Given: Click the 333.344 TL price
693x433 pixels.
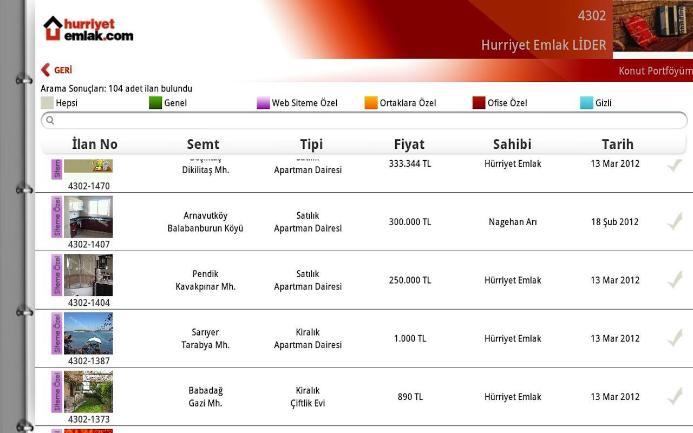Looking at the screenshot, I should click(410, 163).
